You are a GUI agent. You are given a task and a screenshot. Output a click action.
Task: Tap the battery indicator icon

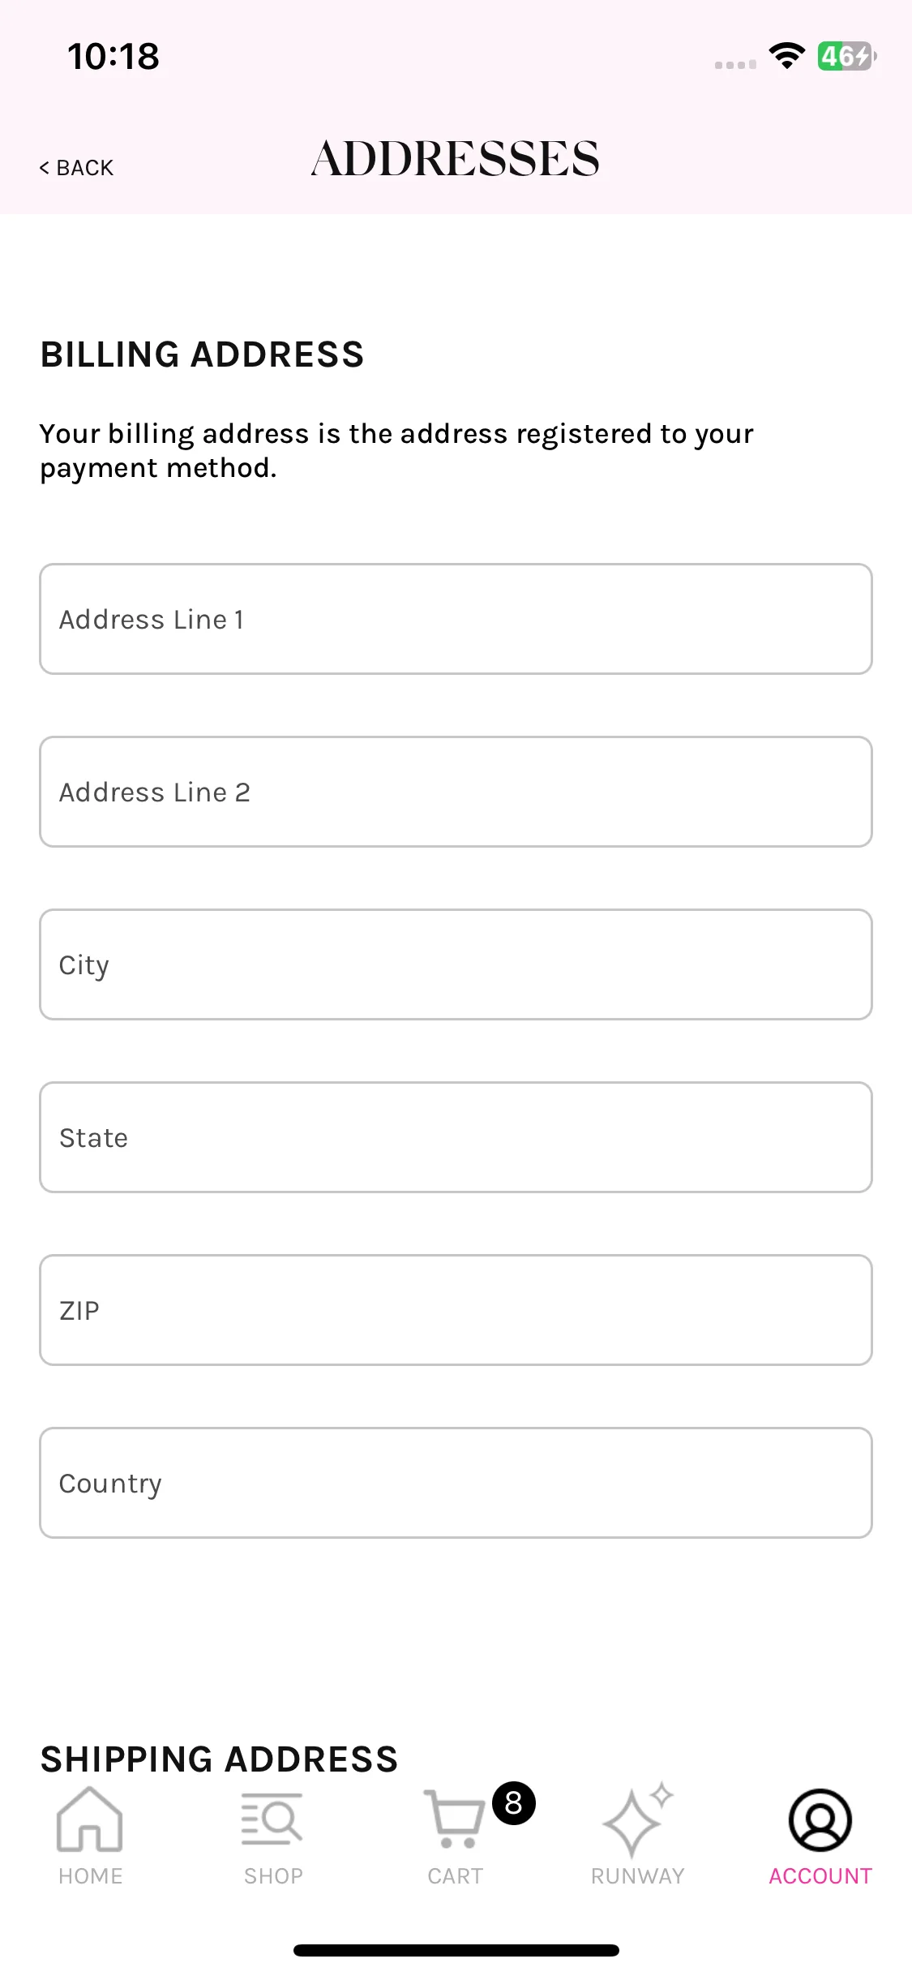click(846, 56)
